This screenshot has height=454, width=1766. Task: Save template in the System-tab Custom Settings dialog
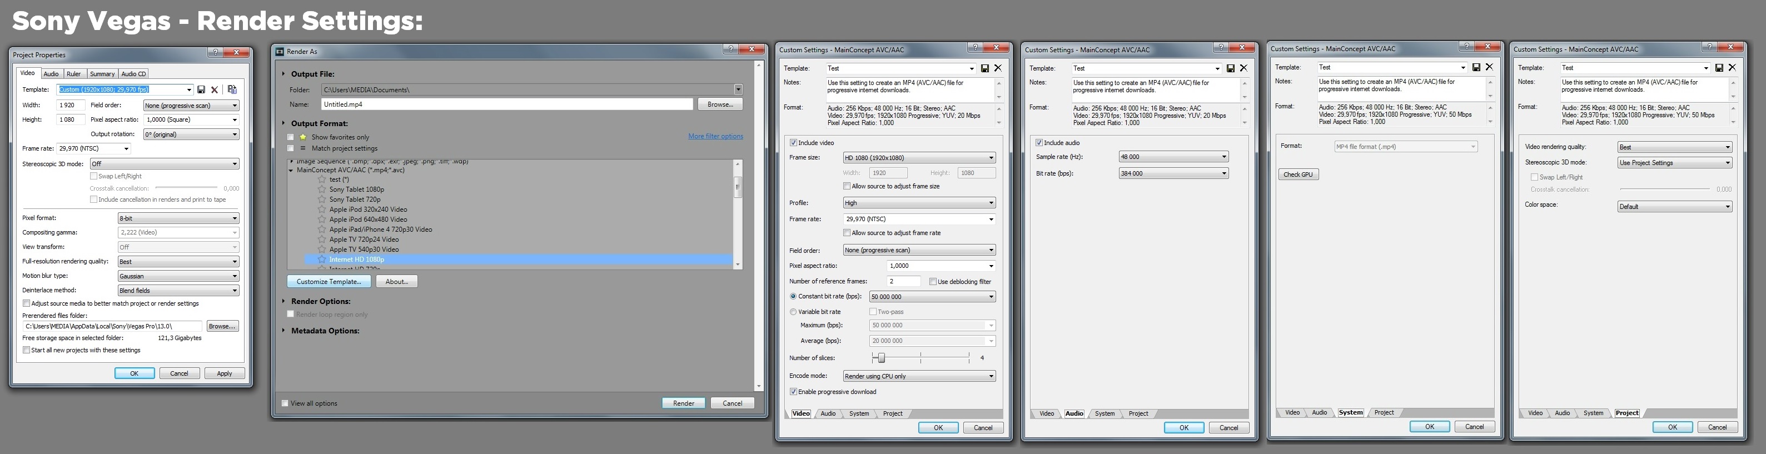coord(1476,67)
